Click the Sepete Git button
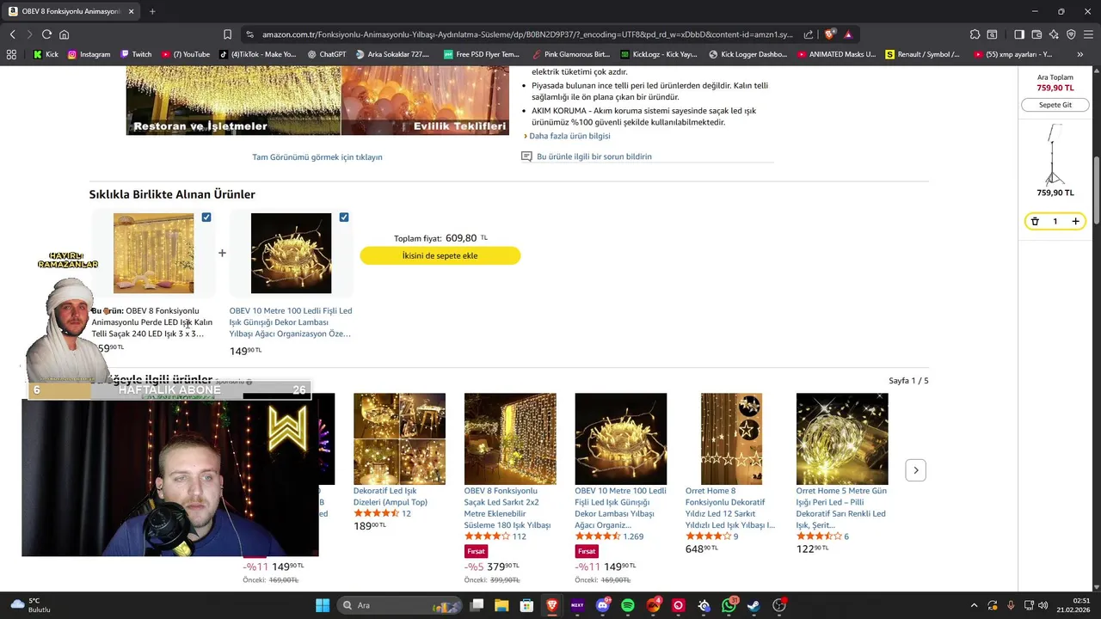The width and height of the screenshot is (1101, 619). click(x=1055, y=105)
